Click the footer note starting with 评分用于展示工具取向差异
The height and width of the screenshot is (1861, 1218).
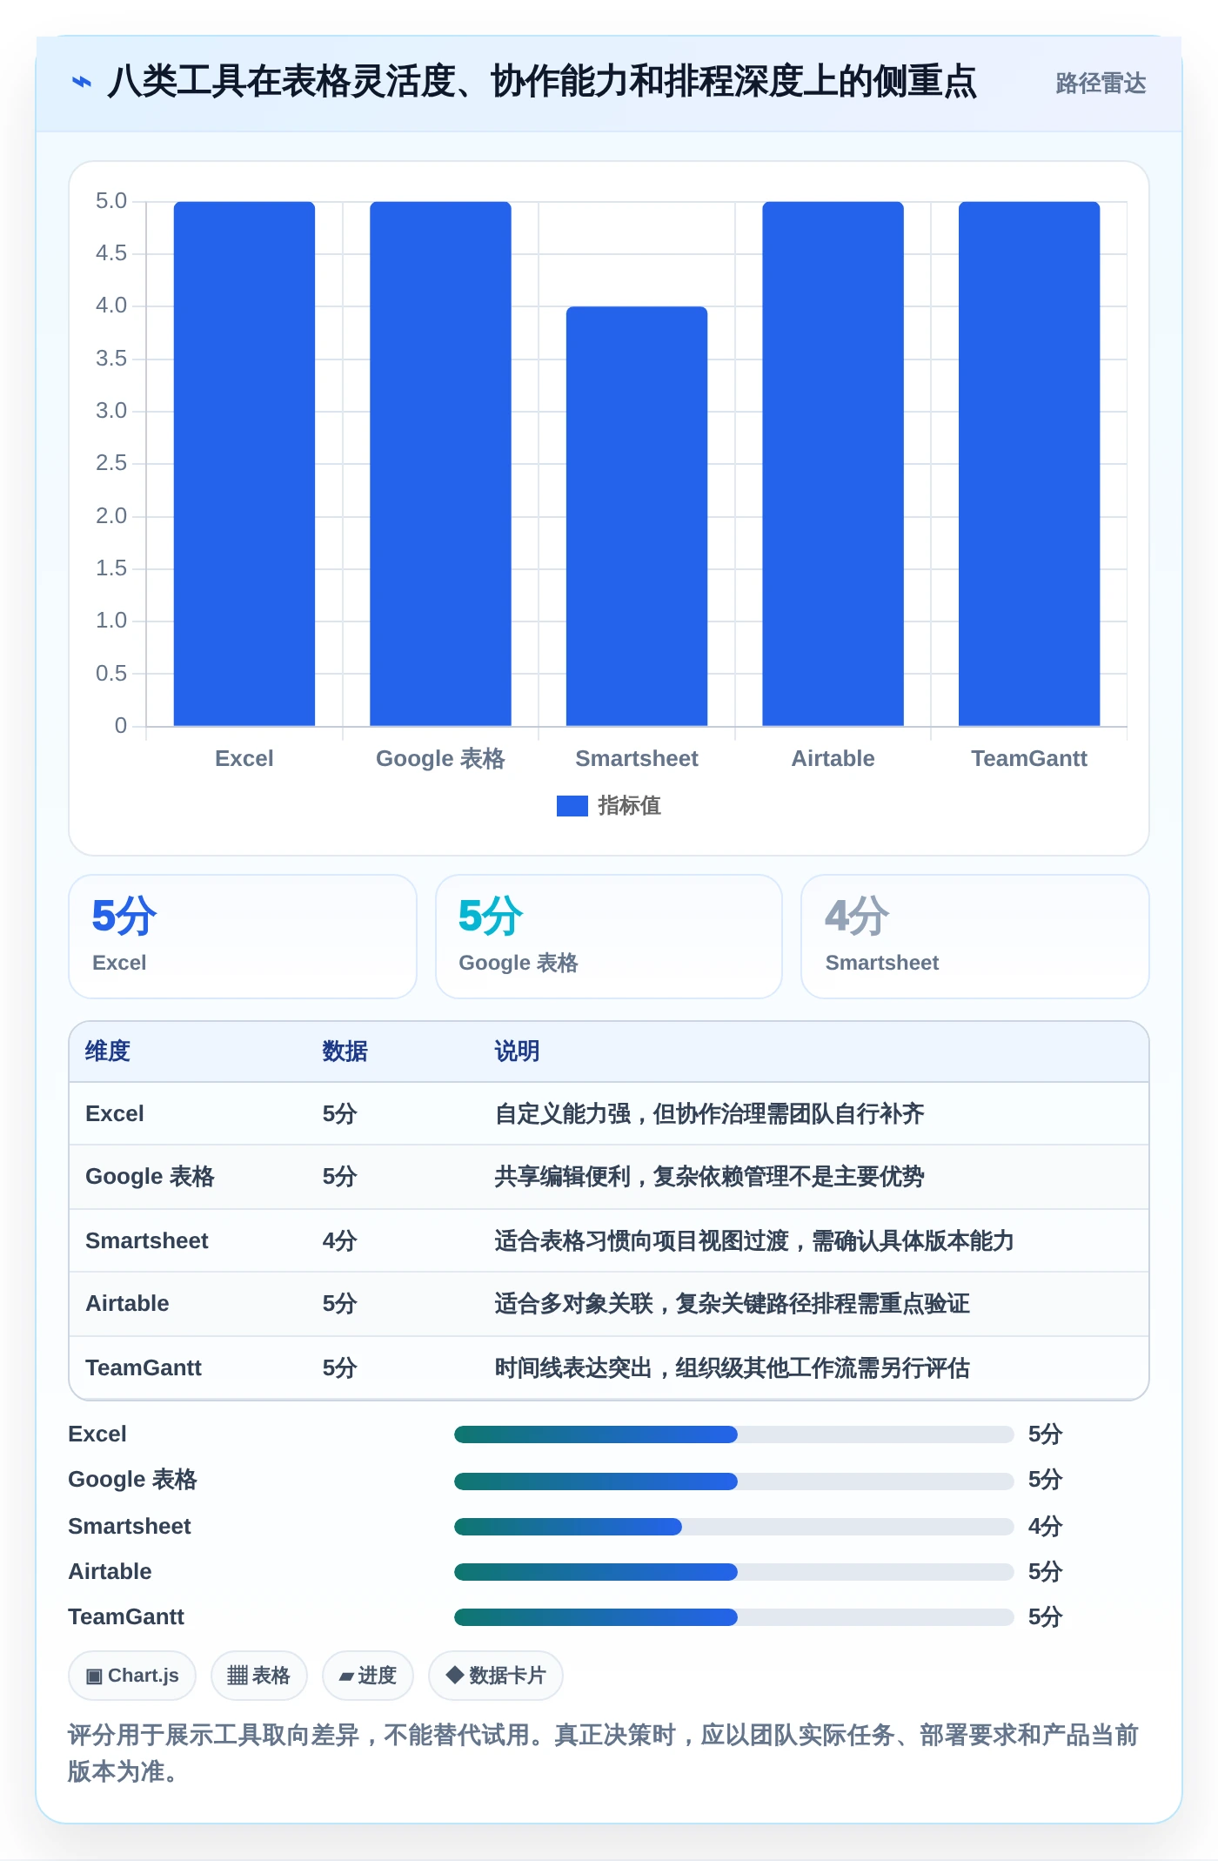point(603,1753)
